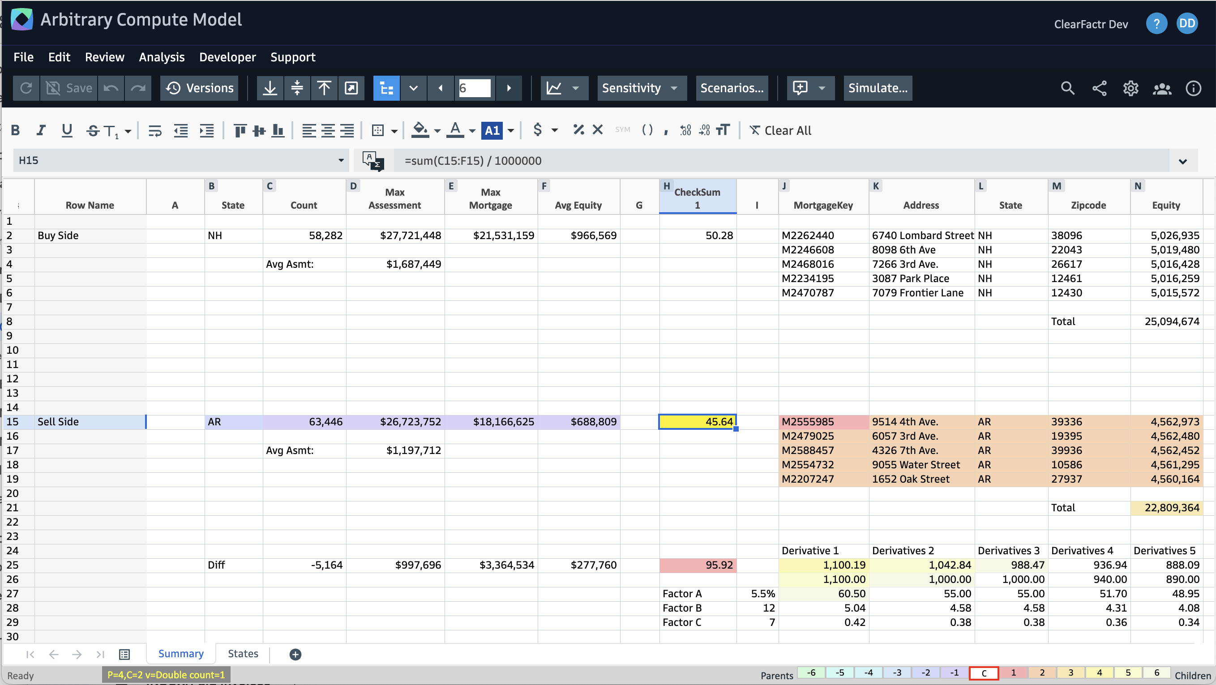
Task: Toggle italic formatting
Action: click(41, 130)
